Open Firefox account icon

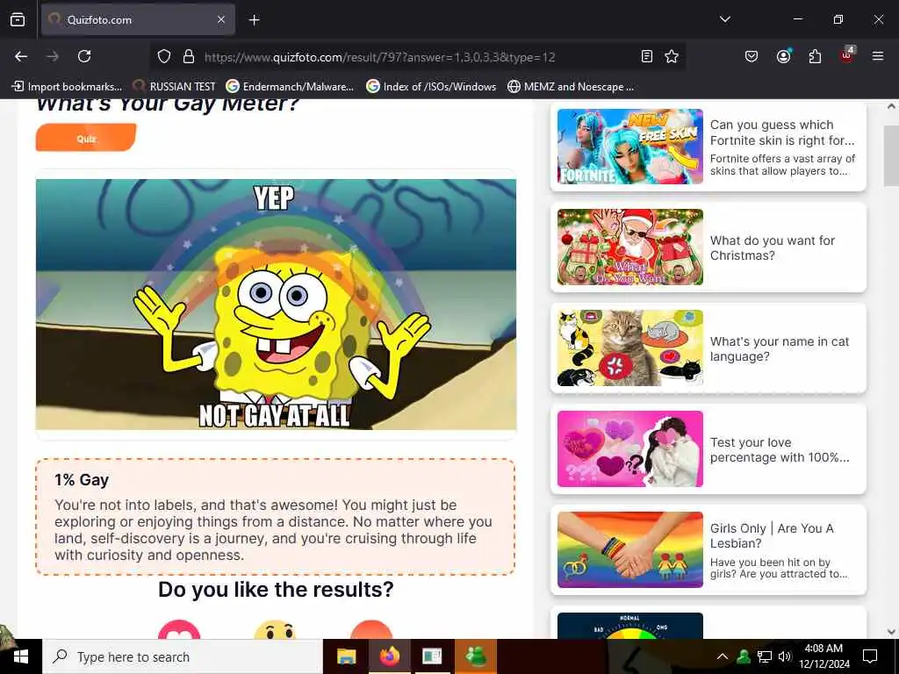[783, 56]
